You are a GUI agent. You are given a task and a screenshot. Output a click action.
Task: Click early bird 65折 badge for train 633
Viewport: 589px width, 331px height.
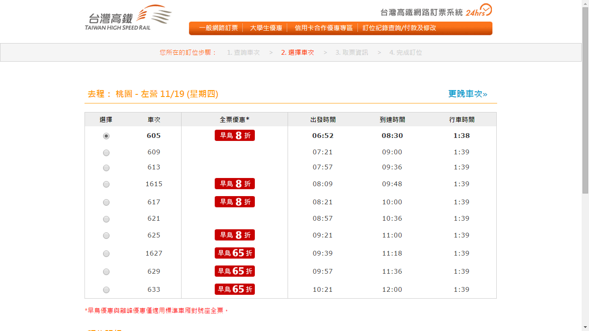tap(235, 289)
